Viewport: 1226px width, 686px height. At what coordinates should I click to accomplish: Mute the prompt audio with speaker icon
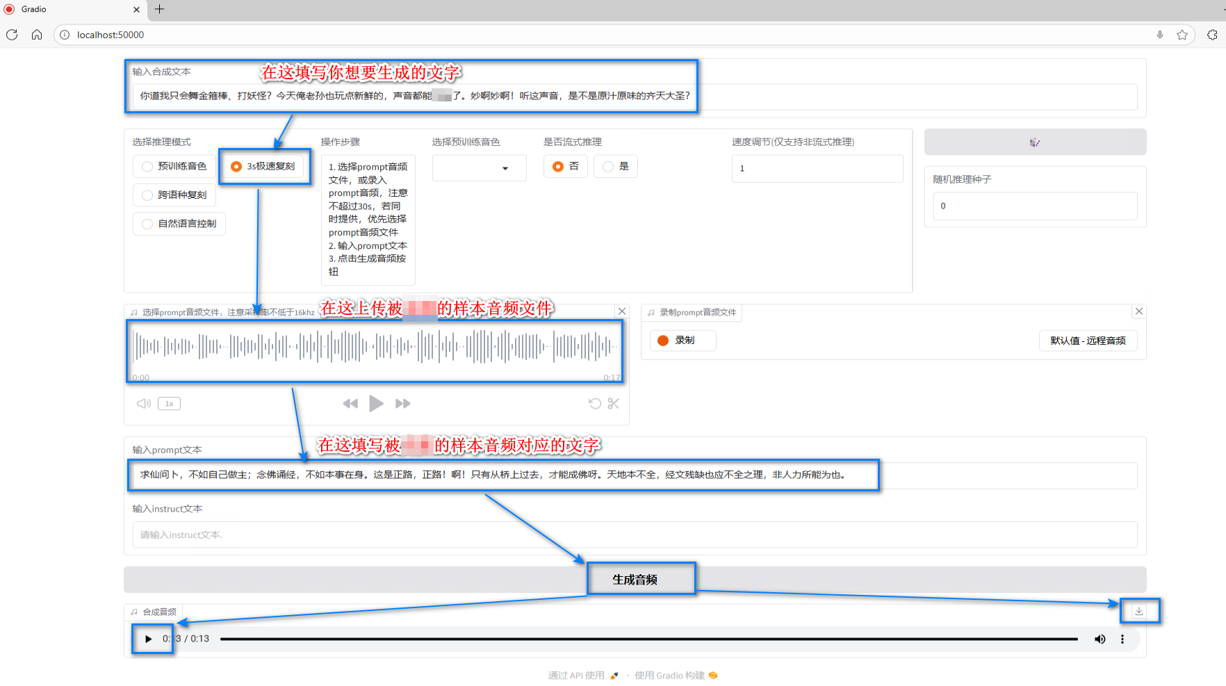143,403
